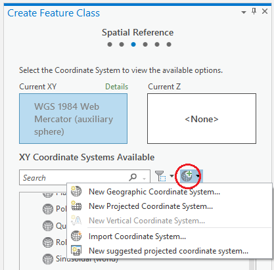The image size is (274, 270).
Task: Choose Import Coordinate System menu entry
Action: (137, 236)
